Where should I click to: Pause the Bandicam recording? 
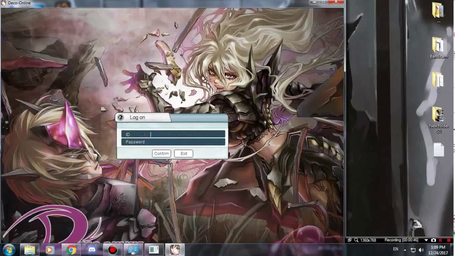[x=441, y=240]
